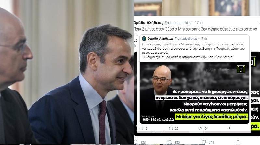Share the outer tweet via share icon
The image size is (260, 145).
tap(238, 142)
